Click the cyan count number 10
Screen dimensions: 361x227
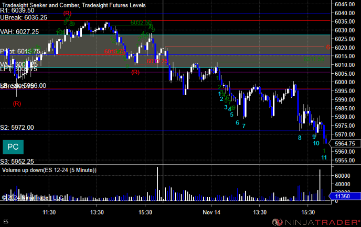point(316,143)
